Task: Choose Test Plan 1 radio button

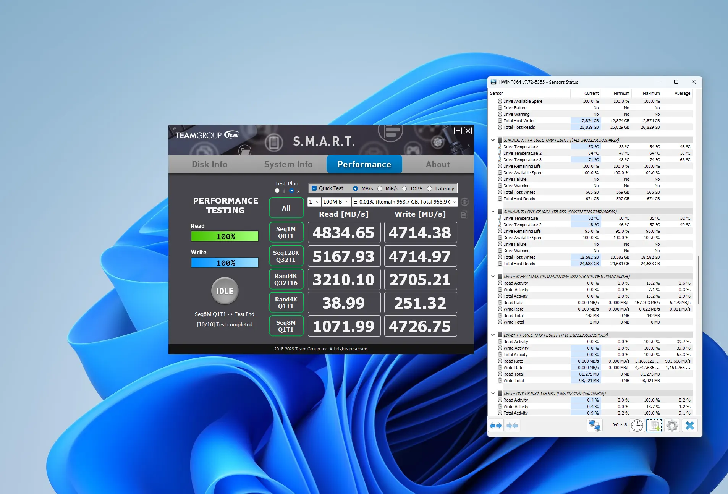Action: click(277, 191)
